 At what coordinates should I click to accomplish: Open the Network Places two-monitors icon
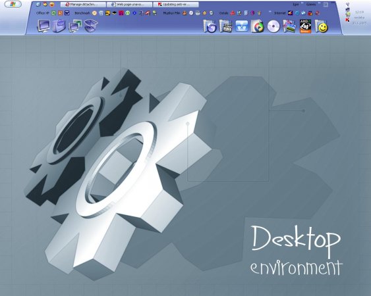click(x=75, y=26)
